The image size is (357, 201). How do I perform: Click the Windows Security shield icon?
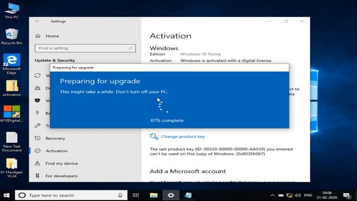[x=37, y=100]
